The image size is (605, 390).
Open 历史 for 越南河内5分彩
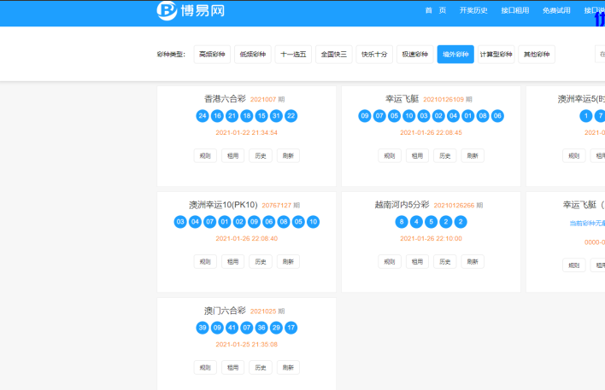pos(445,262)
